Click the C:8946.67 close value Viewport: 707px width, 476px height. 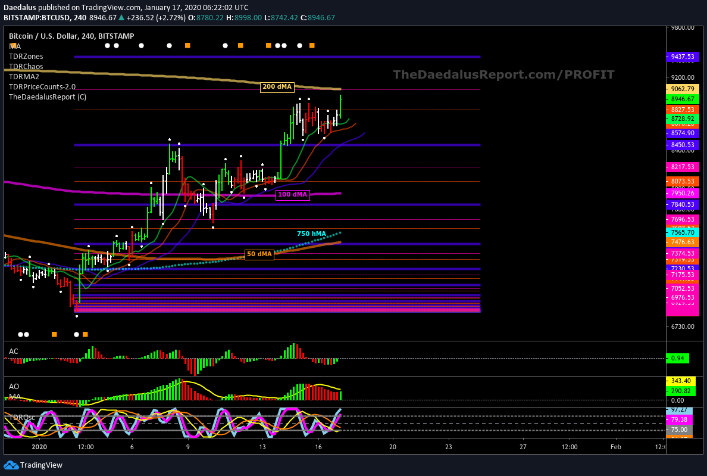tap(318, 18)
